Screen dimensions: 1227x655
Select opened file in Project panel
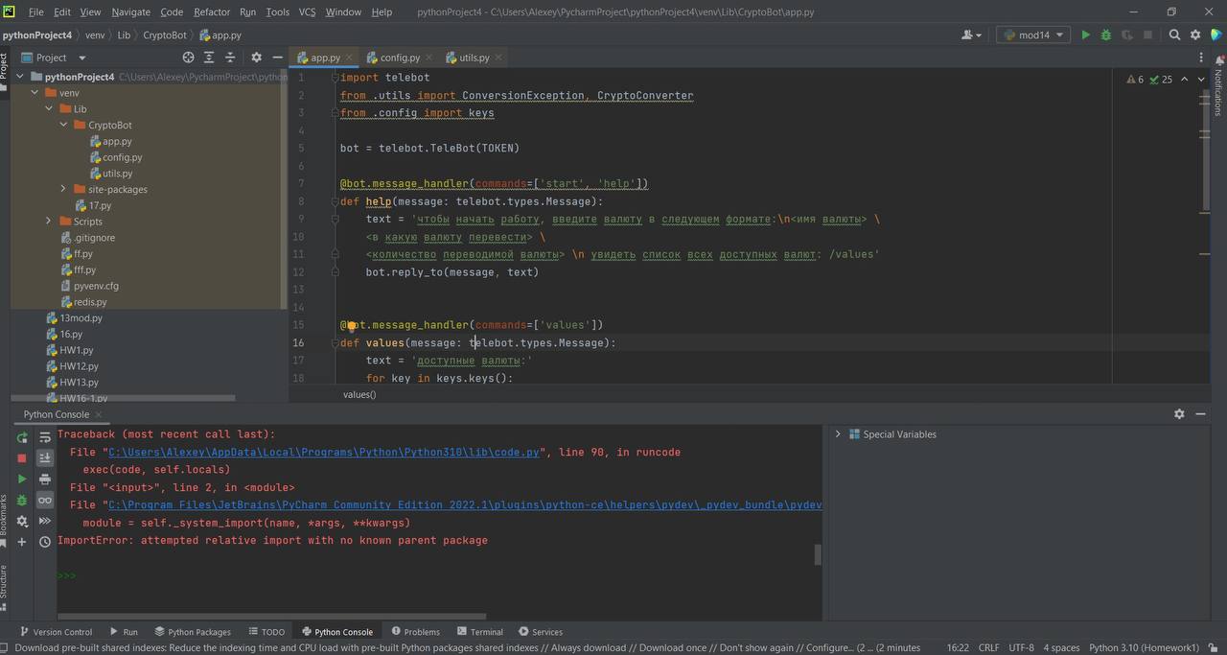coord(188,58)
